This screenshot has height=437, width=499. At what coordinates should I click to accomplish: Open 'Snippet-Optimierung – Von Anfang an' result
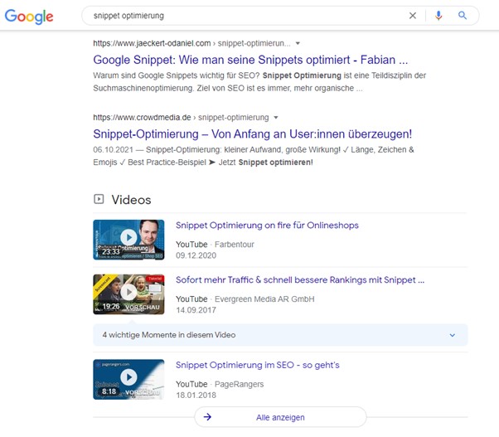(x=252, y=134)
